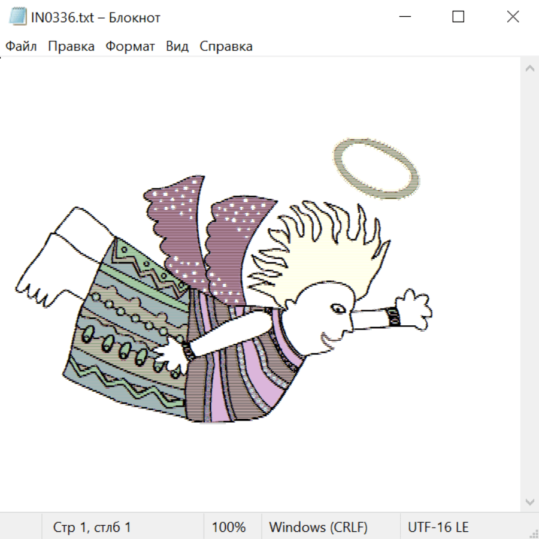Open the Правка menu
The width and height of the screenshot is (539, 539).
pyautogui.click(x=71, y=47)
